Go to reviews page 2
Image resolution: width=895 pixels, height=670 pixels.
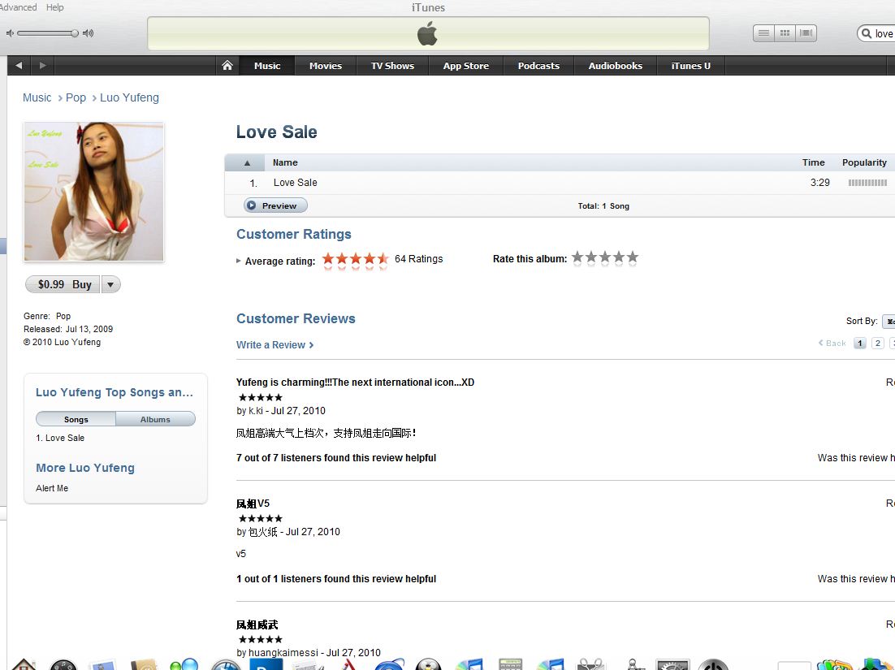(878, 343)
